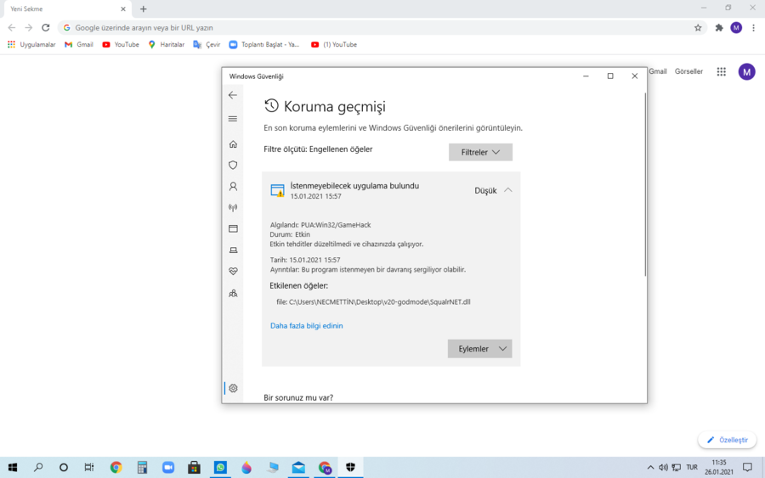Open Firewall & network protection antenna icon
Image resolution: width=765 pixels, height=478 pixels.
click(x=233, y=207)
